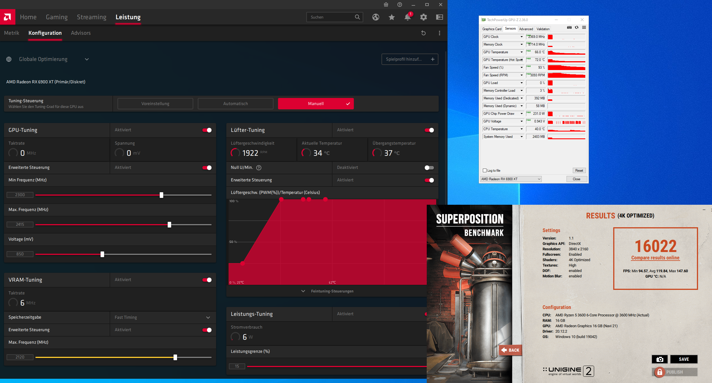Image resolution: width=712 pixels, height=383 pixels.
Task: Click the notifications bell icon
Action: click(x=407, y=17)
